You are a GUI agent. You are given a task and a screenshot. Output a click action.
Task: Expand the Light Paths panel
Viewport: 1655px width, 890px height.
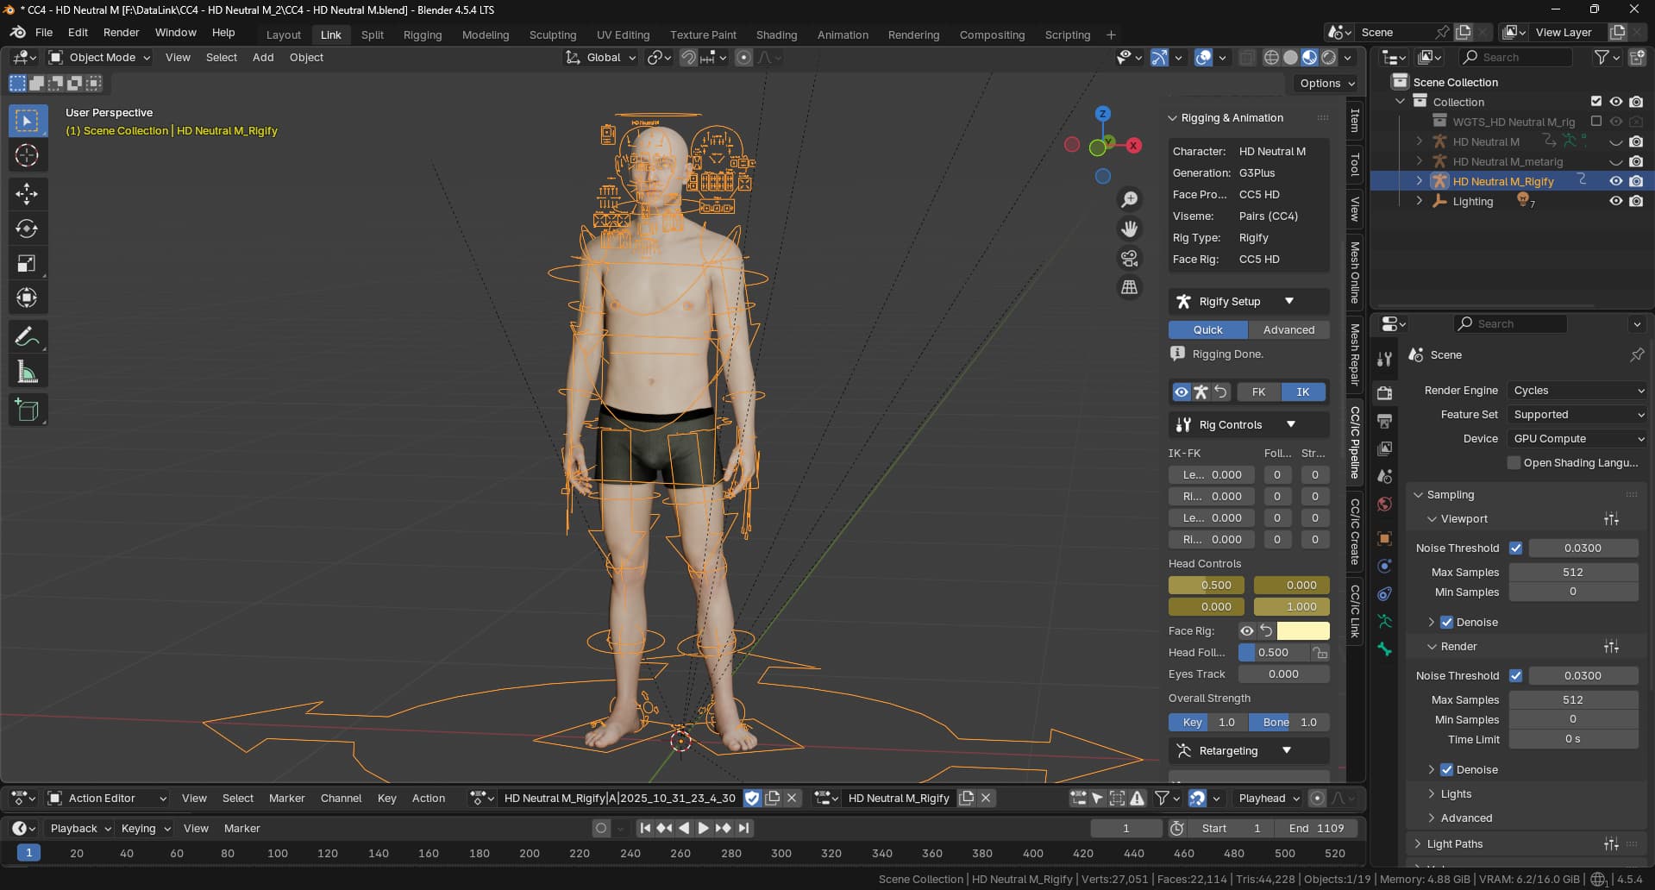1454,843
